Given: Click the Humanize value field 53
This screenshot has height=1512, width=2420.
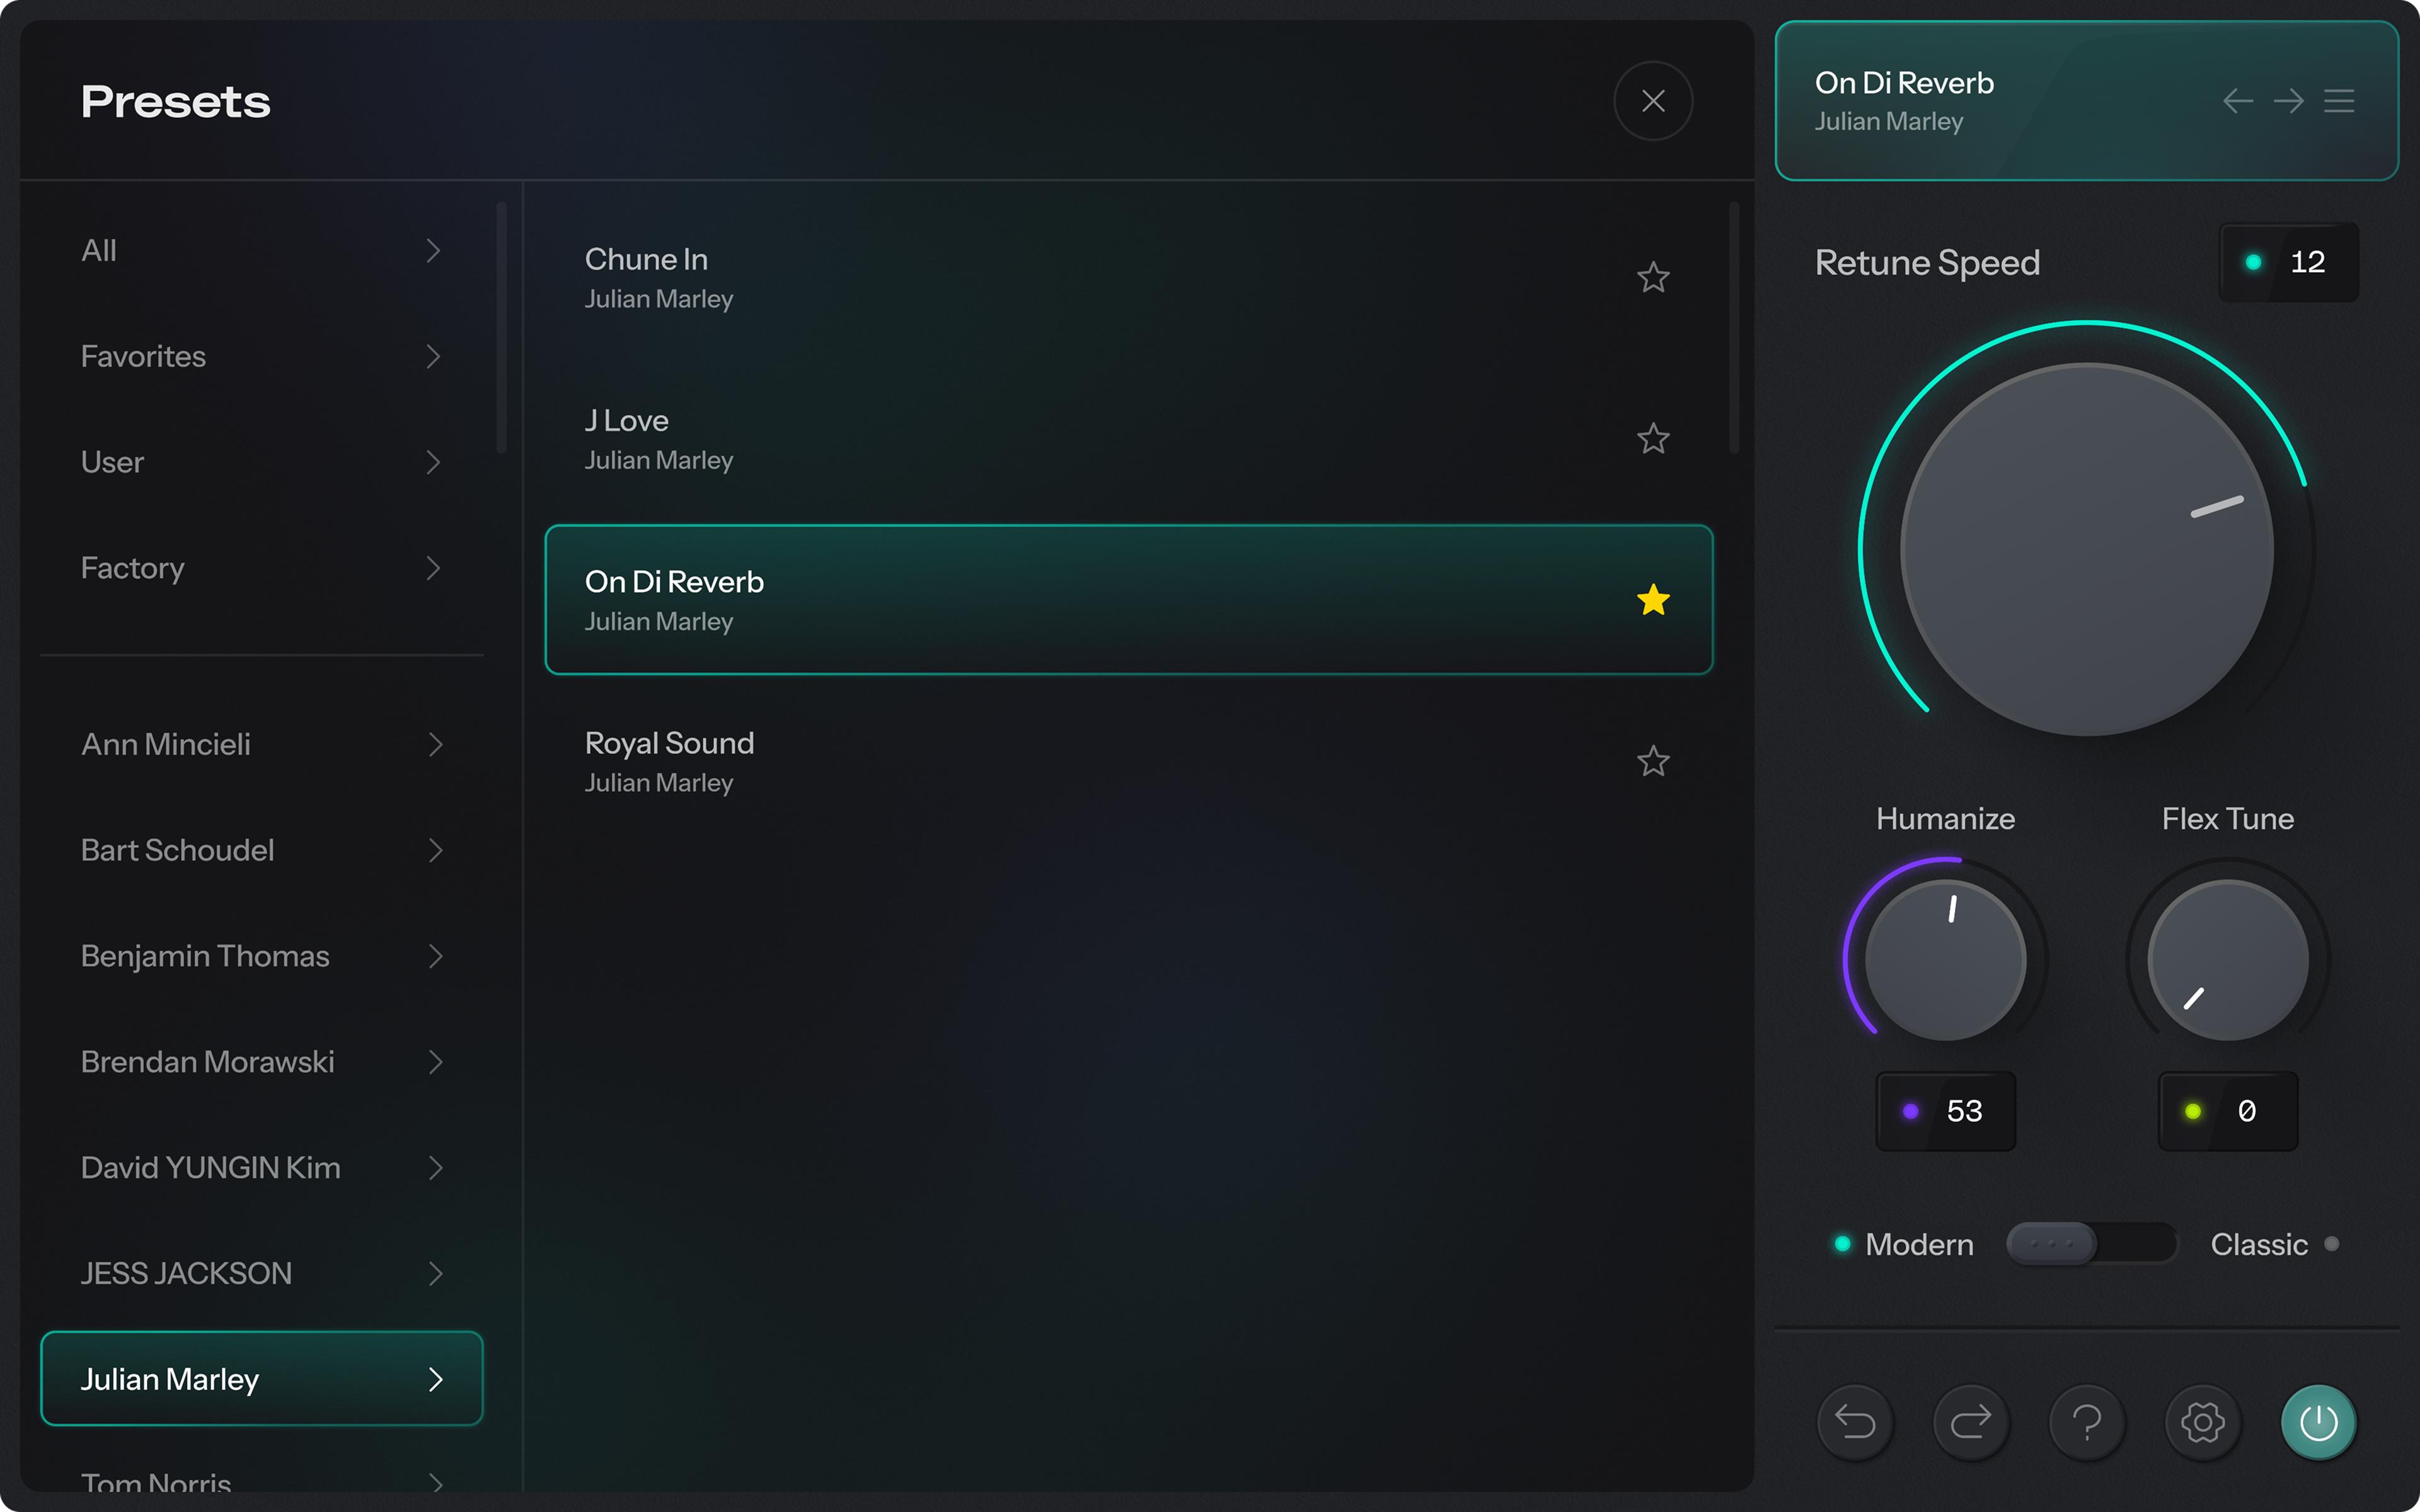Looking at the screenshot, I should coord(1945,1111).
